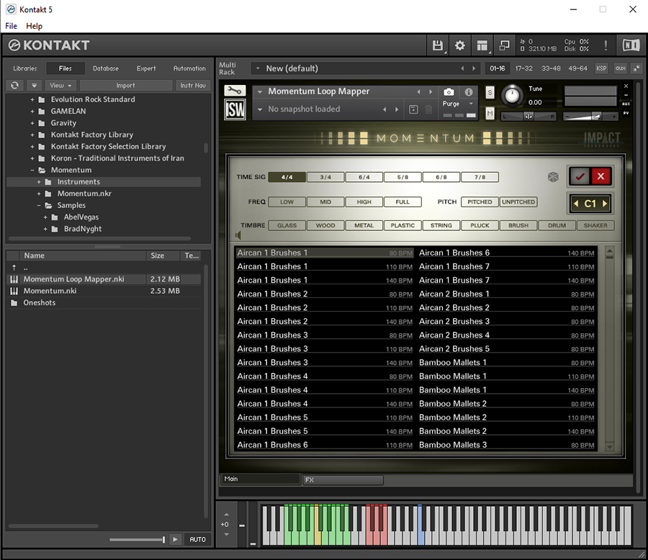Remove instrument with small X icon
Viewport: 648px width, 560px height.
pyautogui.click(x=626, y=86)
